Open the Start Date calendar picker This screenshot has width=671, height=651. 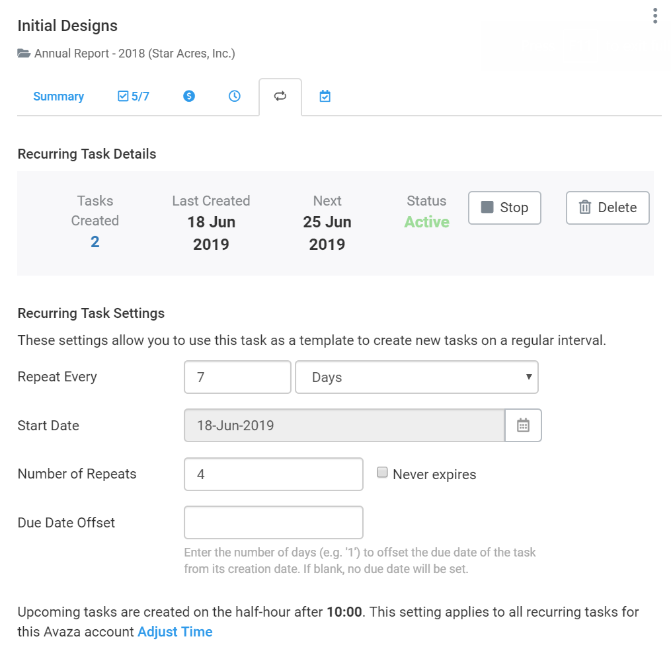[523, 425]
